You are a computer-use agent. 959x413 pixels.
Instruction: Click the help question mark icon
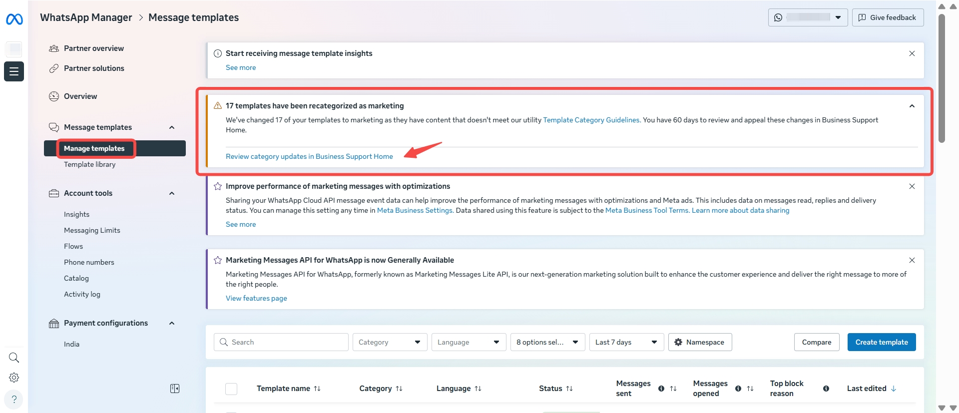coord(14,399)
